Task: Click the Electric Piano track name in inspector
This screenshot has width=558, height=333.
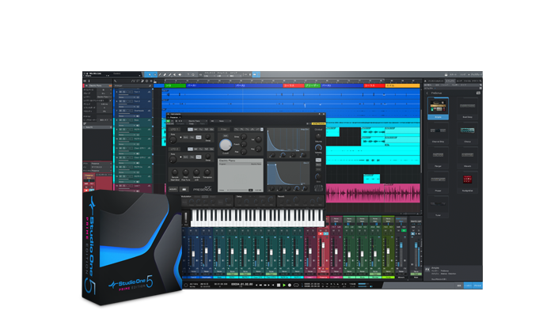Action: [x=95, y=85]
